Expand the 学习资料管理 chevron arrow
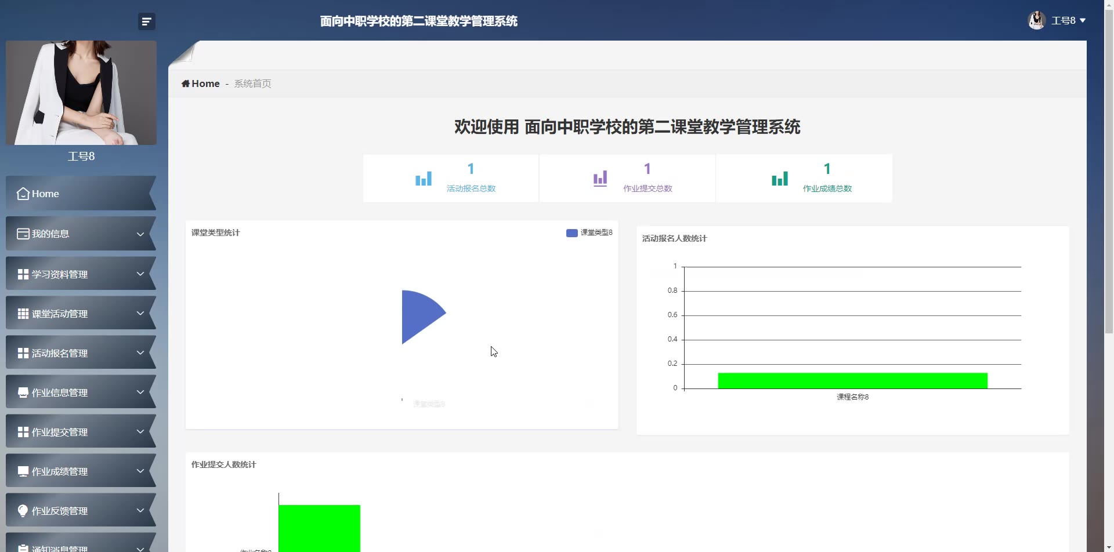 tap(140, 274)
